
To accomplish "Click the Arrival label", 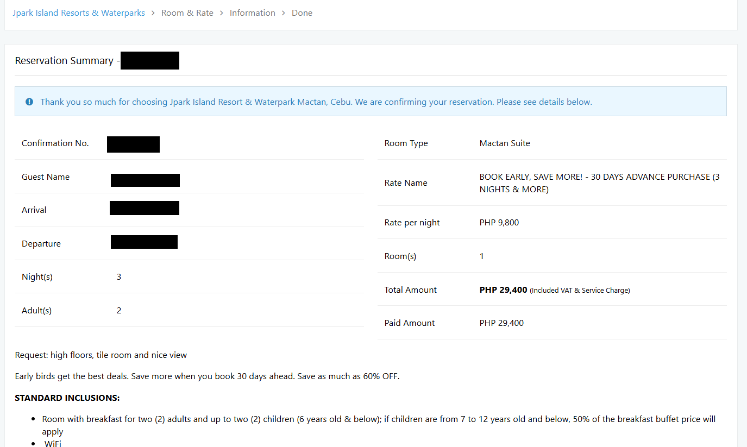I will 34,210.
